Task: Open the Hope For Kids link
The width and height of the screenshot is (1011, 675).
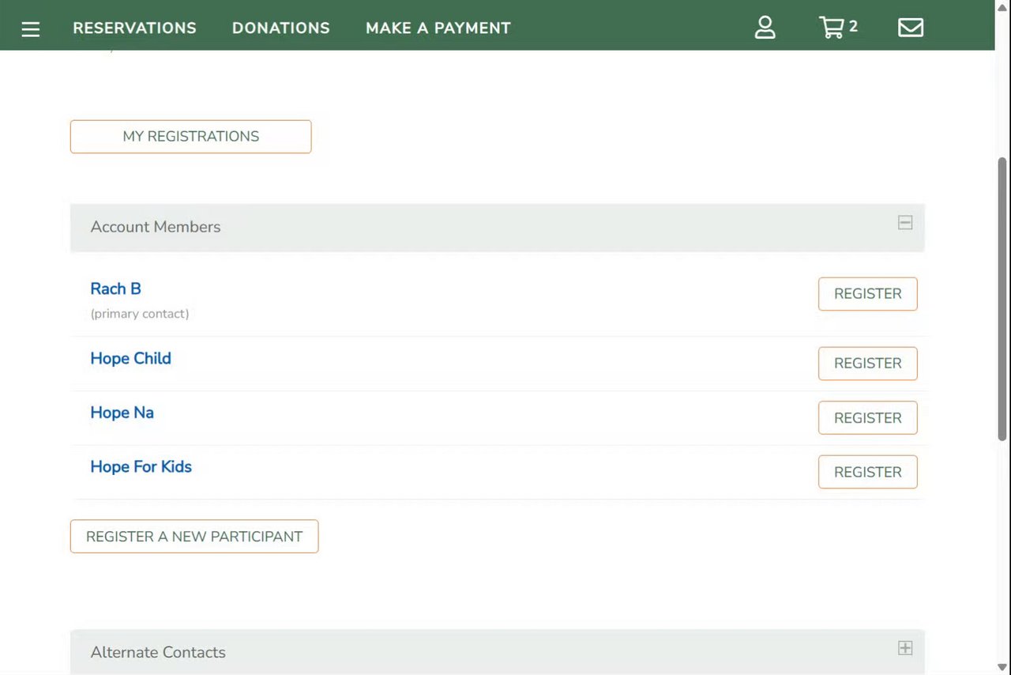Action: pyautogui.click(x=141, y=467)
